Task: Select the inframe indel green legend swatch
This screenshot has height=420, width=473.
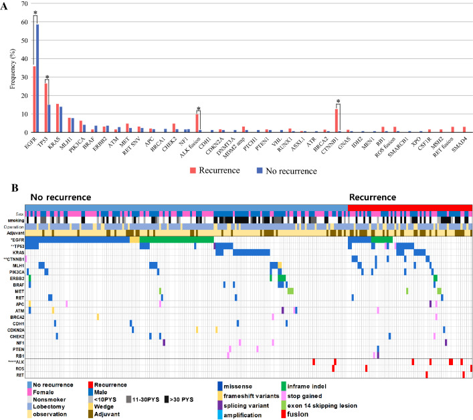Action: point(283,387)
